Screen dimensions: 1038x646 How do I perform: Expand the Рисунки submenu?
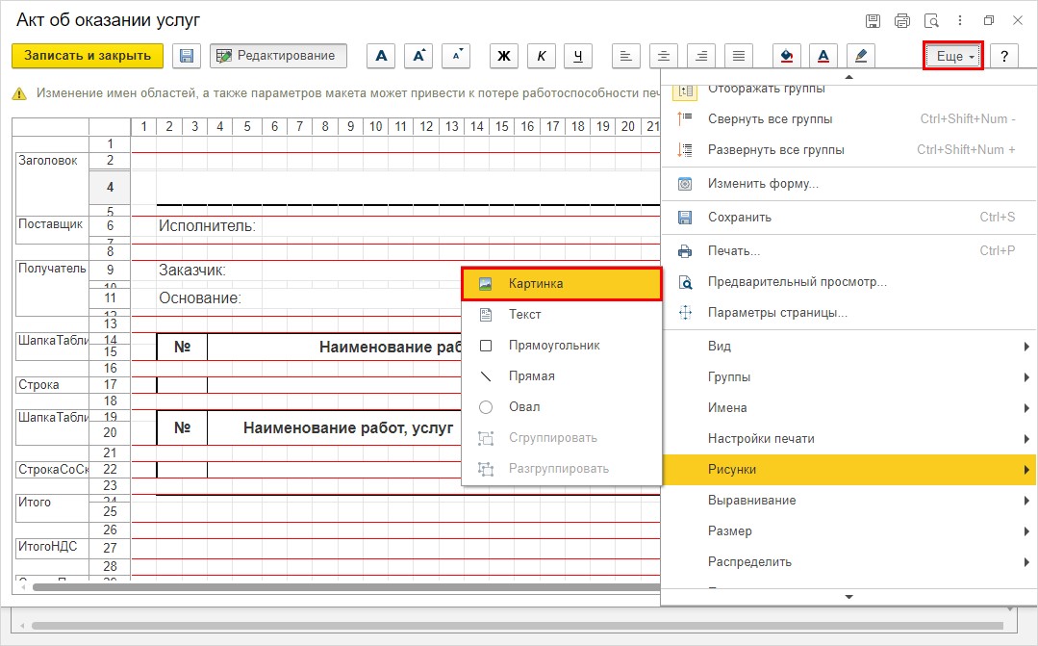[848, 469]
